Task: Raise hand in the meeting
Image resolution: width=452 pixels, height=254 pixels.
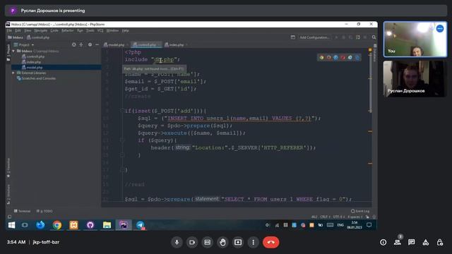Action: pos(222,243)
